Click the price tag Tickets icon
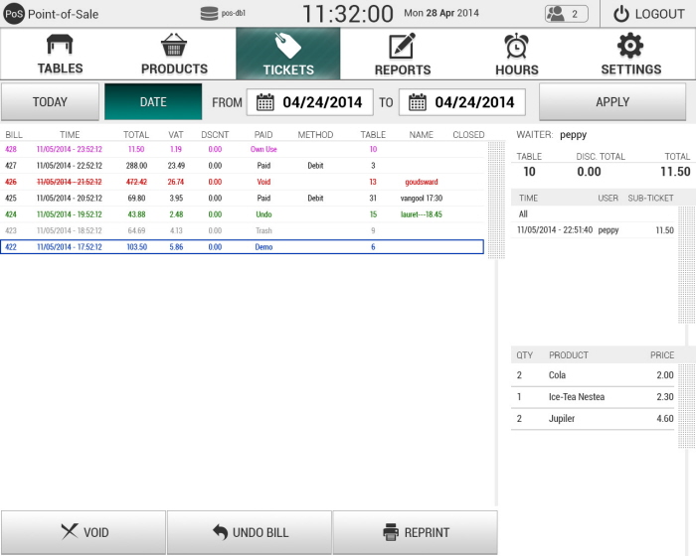The height and width of the screenshot is (556, 696). click(288, 46)
